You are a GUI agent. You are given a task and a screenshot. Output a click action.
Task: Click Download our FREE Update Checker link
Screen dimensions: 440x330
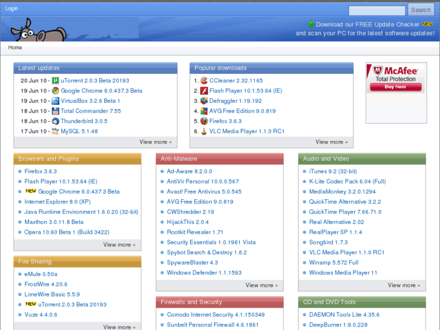tap(367, 24)
